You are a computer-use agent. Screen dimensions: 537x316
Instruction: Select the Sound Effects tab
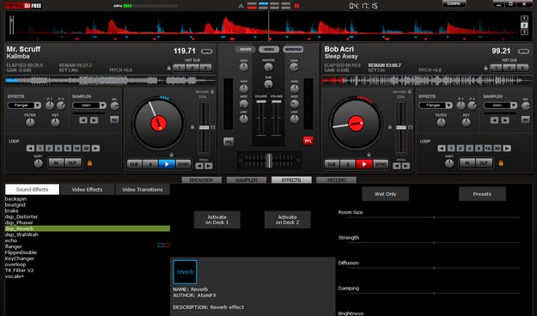click(x=32, y=189)
